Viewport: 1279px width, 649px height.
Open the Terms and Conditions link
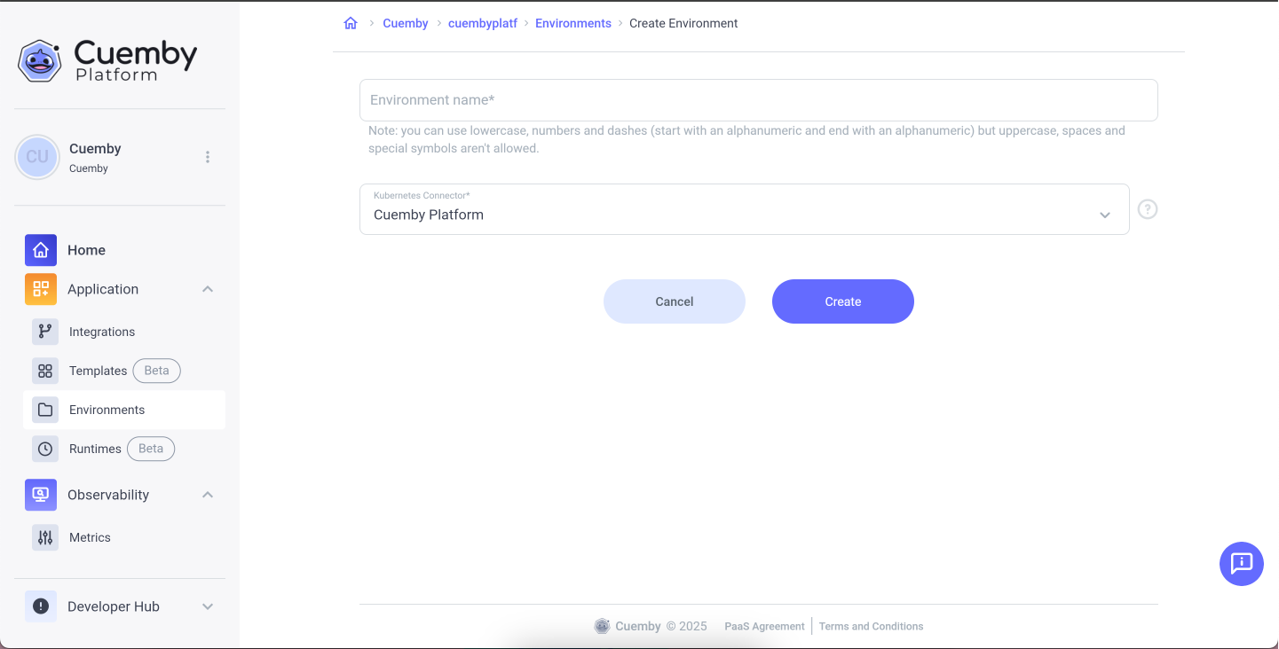[871, 625]
